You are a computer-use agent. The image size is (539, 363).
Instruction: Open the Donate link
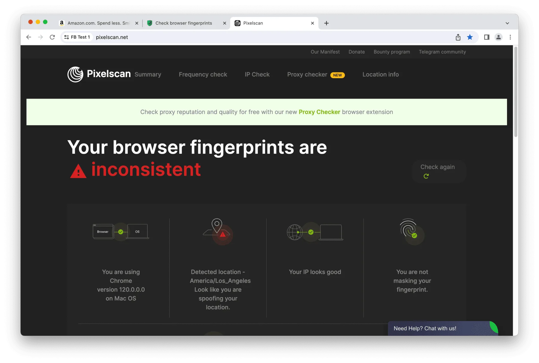(x=357, y=52)
